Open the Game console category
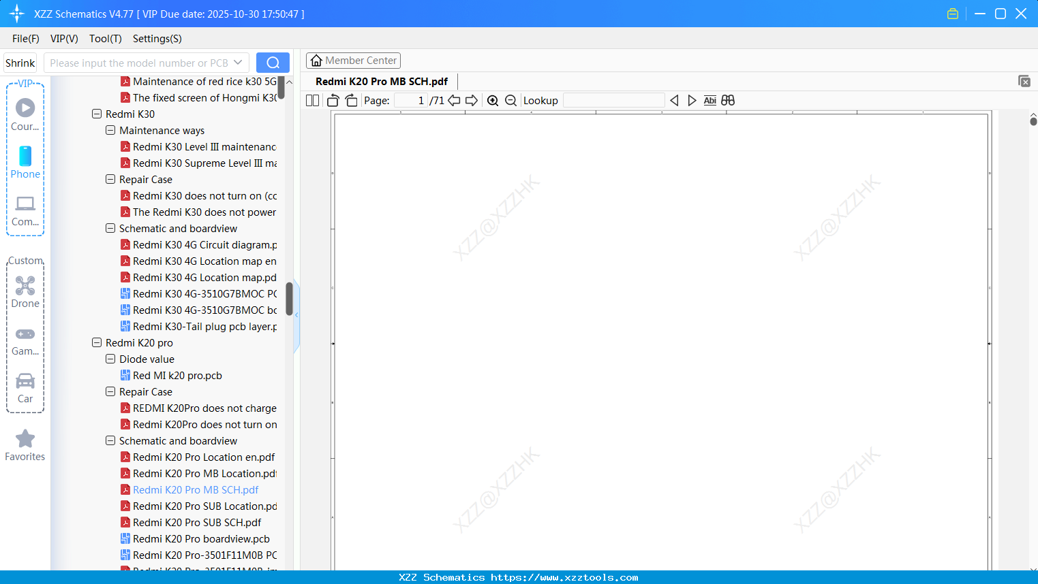Screen dimensions: 1038x584 click(25, 340)
